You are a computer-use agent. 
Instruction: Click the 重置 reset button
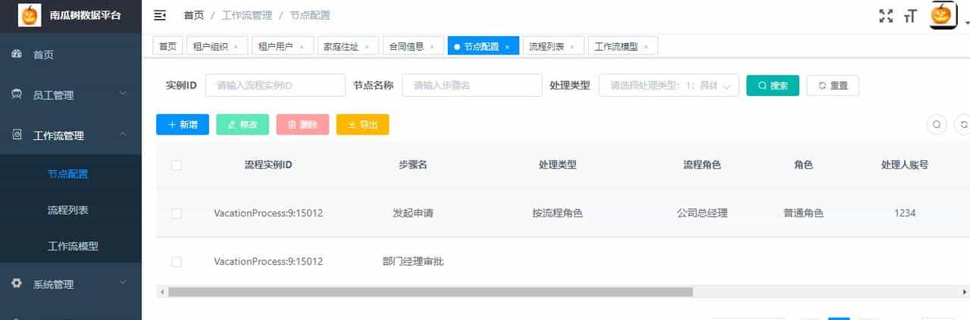[x=832, y=85]
